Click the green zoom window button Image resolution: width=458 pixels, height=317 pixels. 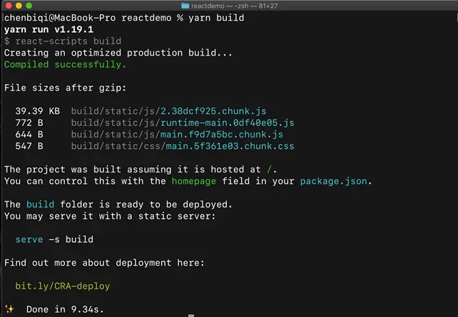point(29,5)
